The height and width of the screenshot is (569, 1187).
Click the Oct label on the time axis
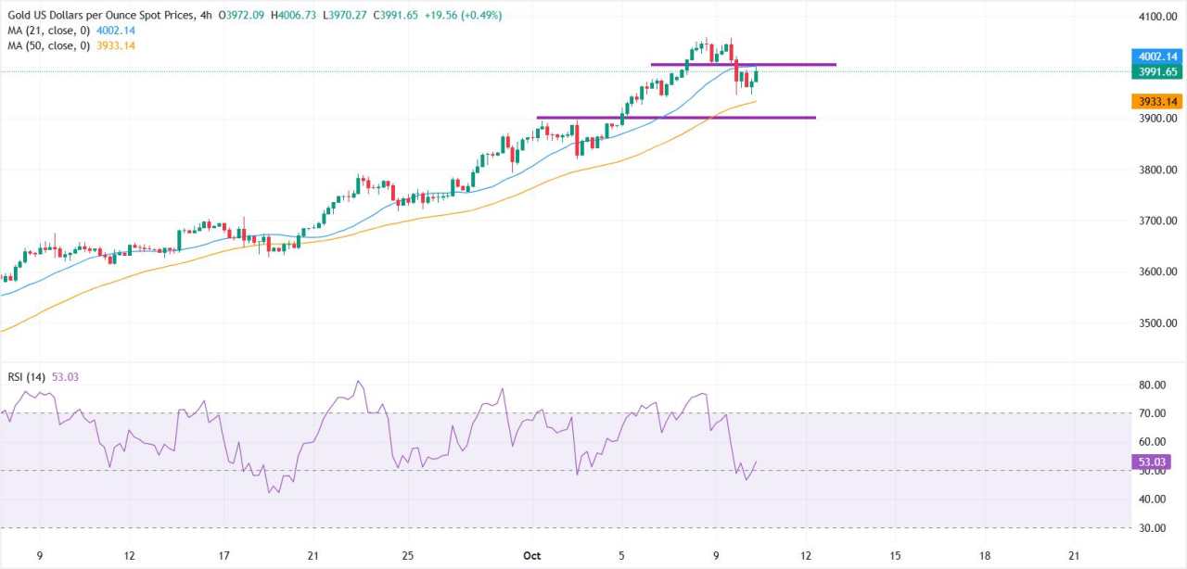click(531, 556)
